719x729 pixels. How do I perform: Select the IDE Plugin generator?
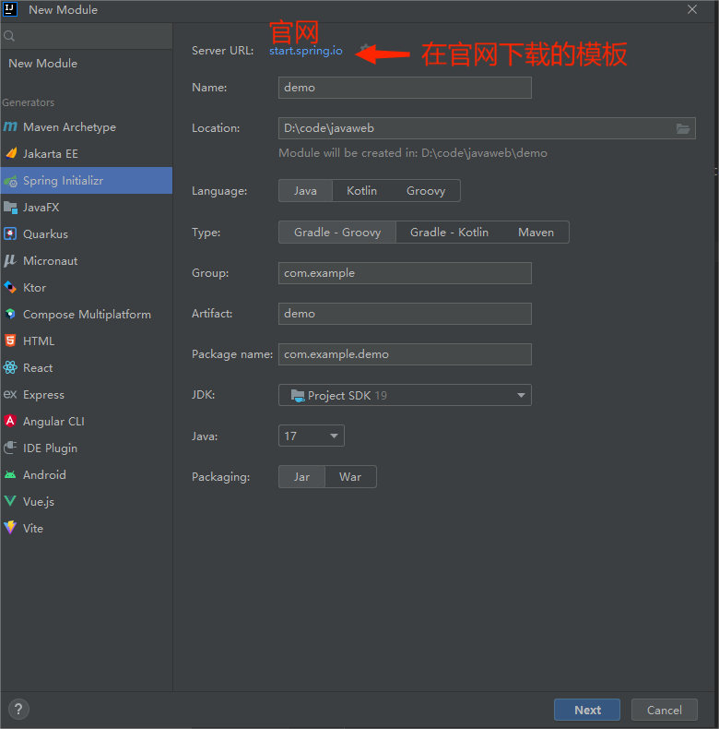(87, 448)
